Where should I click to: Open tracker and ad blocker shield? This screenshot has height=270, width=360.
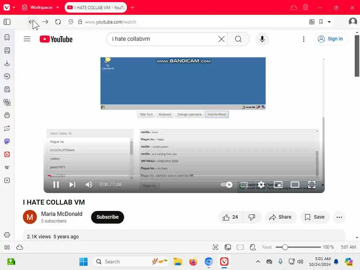71,22
